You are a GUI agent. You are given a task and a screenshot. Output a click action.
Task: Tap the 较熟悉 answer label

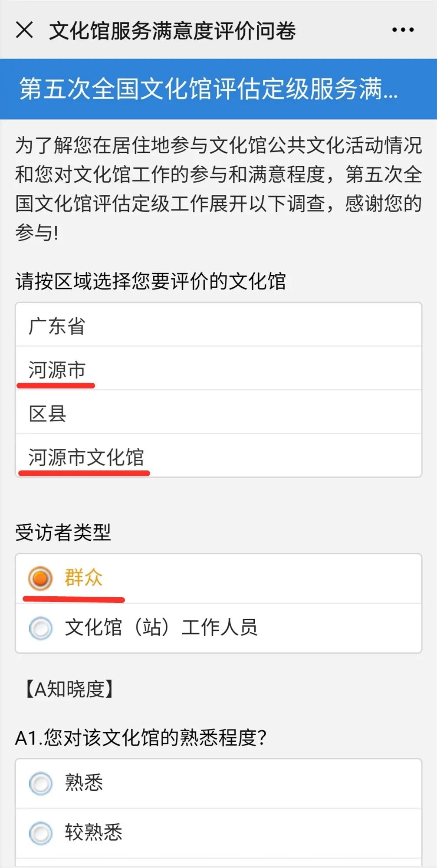94,832
